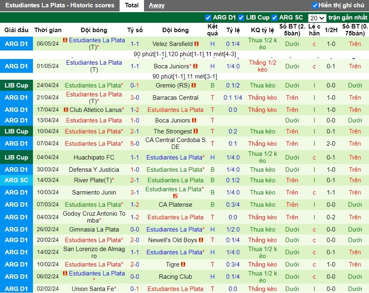The width and height of the screenshot is (369, 293).
Task: Click the 3-0 score versus Barracas Central
Action: (x=135, y=97)
